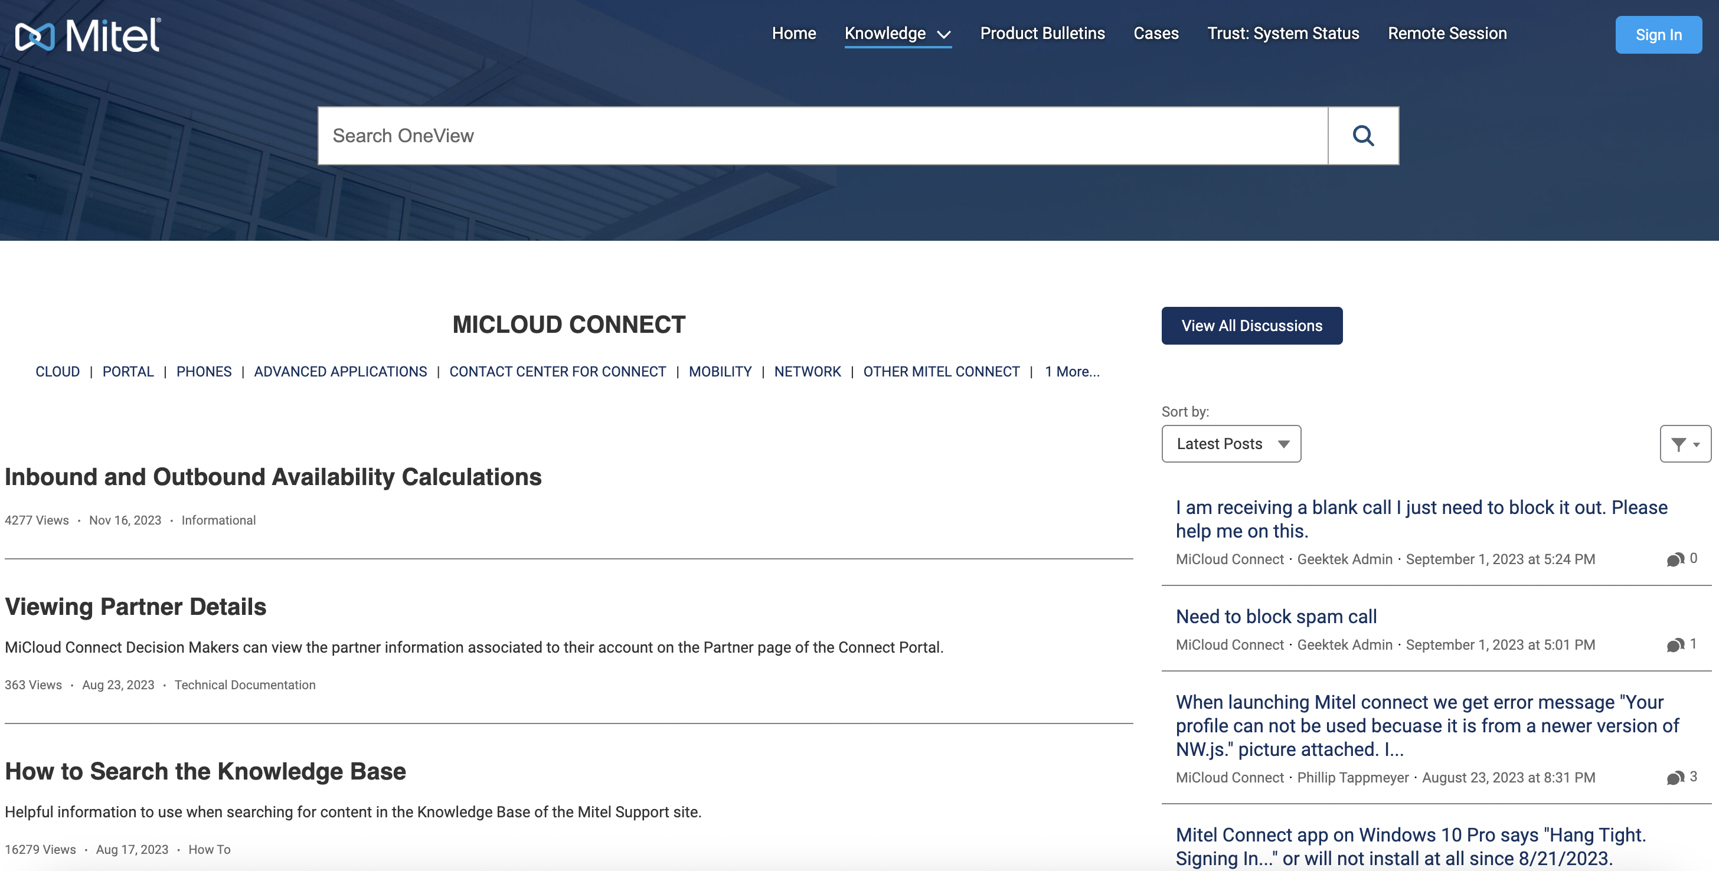Click comment icon on NW.js error post
Image resolution: width=1719 pixels, height=871 pixels.
tap(1675, 778)
